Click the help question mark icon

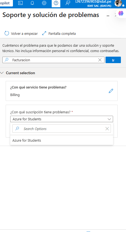(x=56, y=3)
